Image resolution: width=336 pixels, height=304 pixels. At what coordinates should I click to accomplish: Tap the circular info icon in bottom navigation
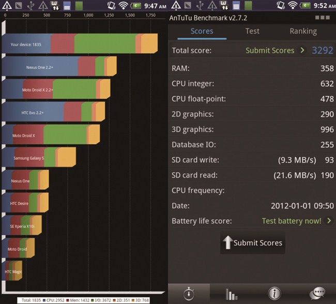[x=273, y=294]
